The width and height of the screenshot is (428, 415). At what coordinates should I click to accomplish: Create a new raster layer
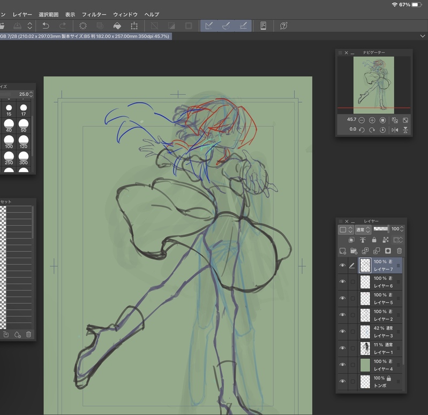coord(343,251)
